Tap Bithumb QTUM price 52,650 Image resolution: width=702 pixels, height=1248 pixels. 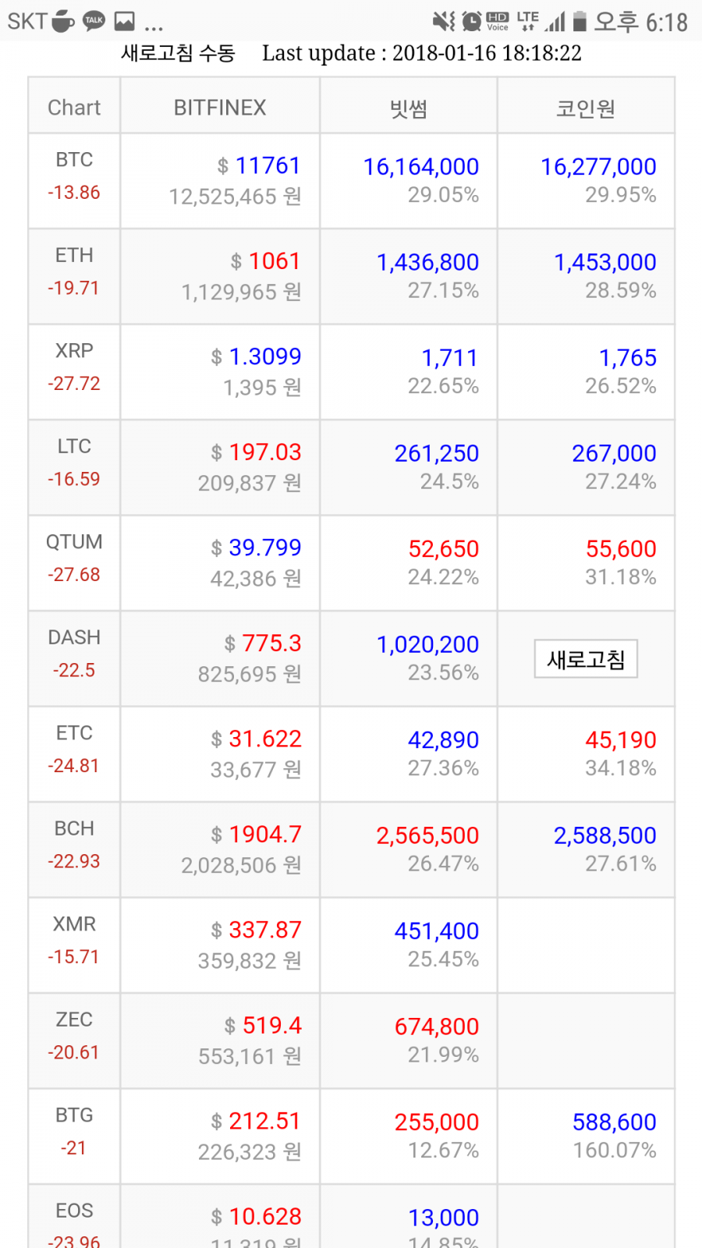444,548
